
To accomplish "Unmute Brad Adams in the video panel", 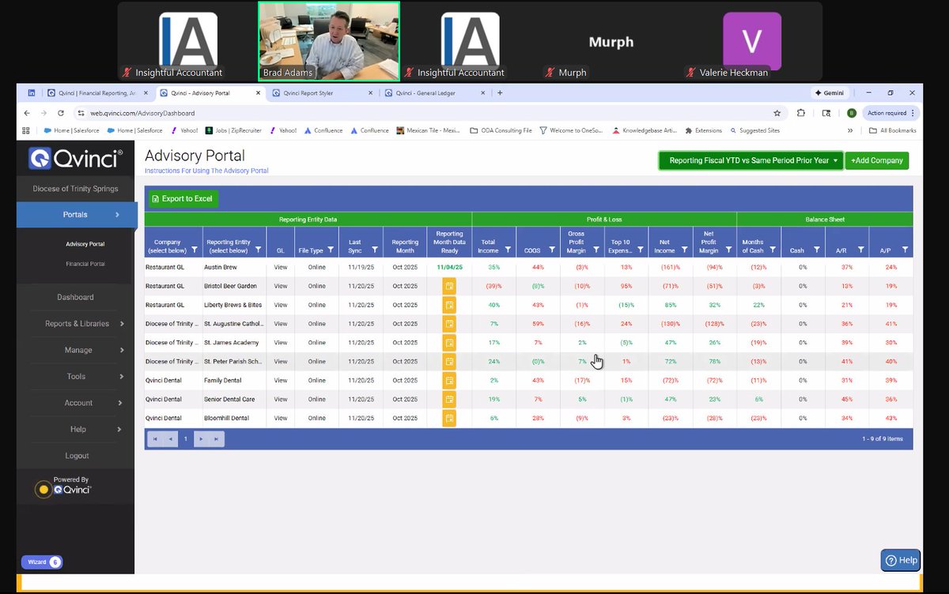I will pyautogui.click(x=272, y=72).
